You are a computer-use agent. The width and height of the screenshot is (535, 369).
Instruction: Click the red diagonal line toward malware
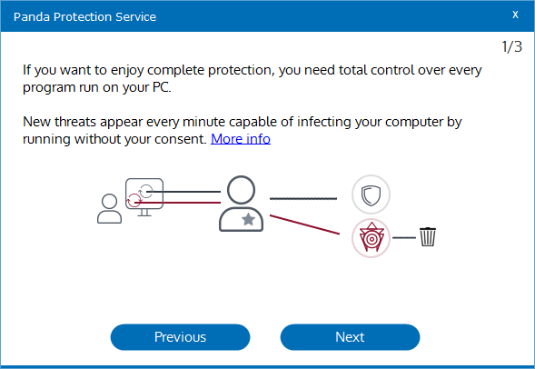304,224
